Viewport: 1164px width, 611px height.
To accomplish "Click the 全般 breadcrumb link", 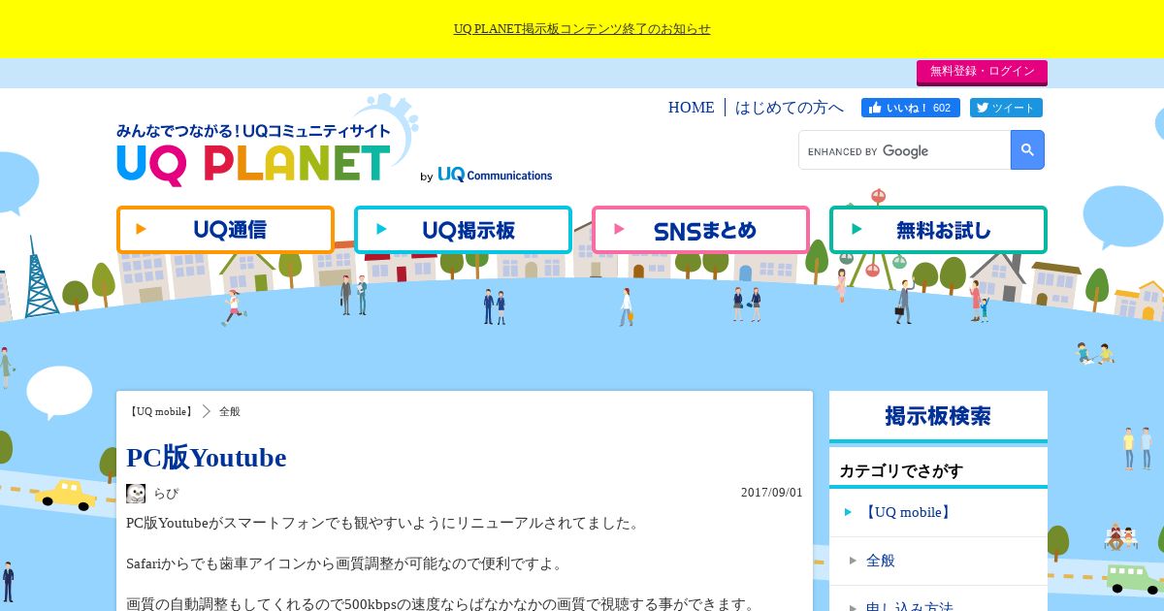I will coord(229,411).
